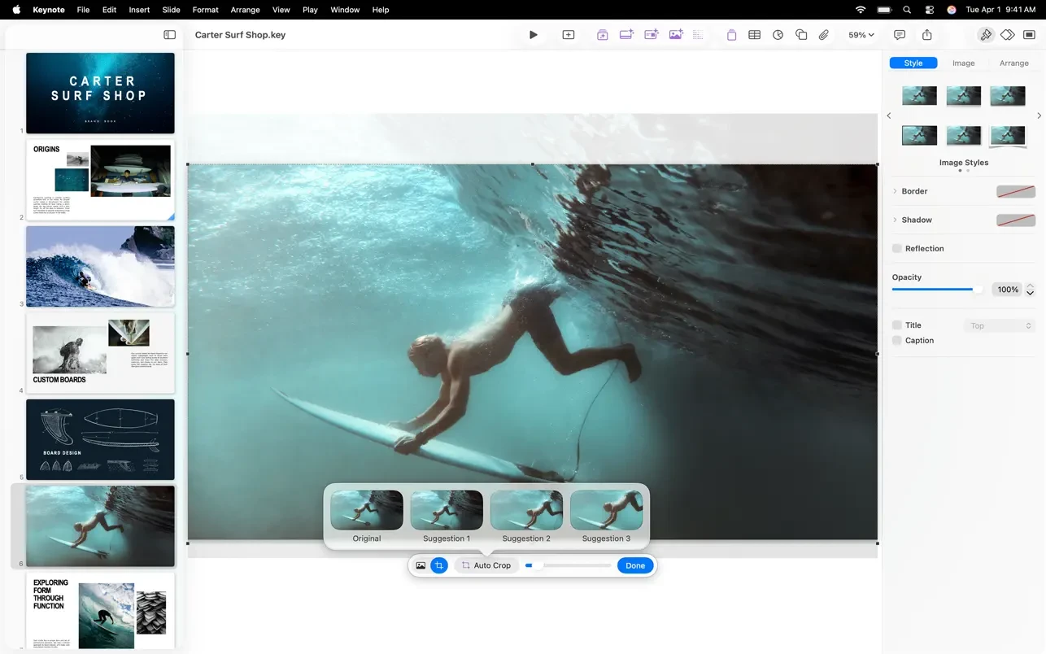Open the Animate inspector icon
Viewport: 1046px width, 654px height.
coord(1008,35)
